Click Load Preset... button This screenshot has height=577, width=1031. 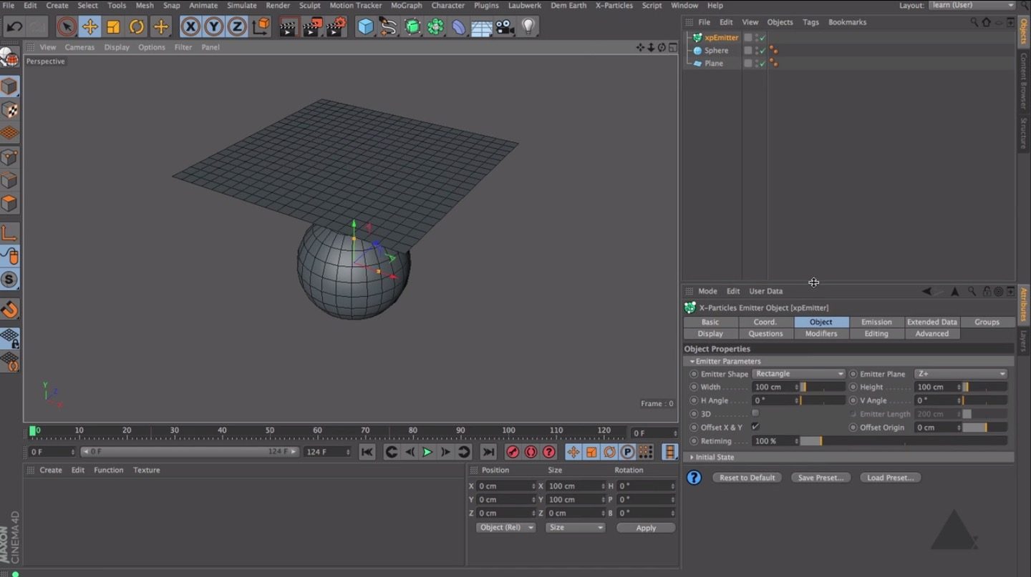[890, 478]
